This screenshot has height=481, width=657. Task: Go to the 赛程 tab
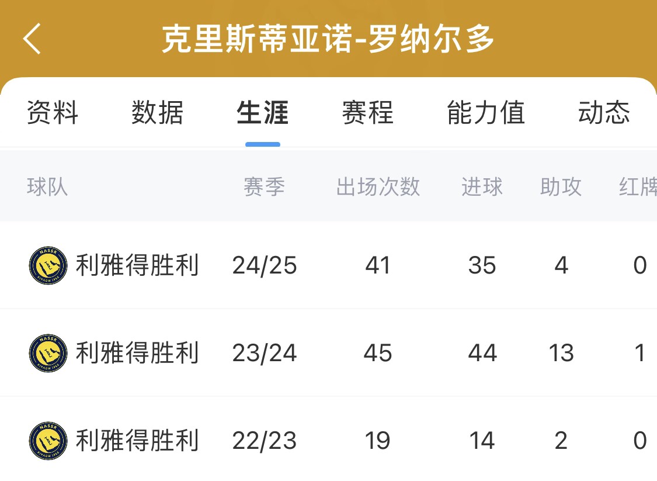pyautogui.click(x=368, y=112)
